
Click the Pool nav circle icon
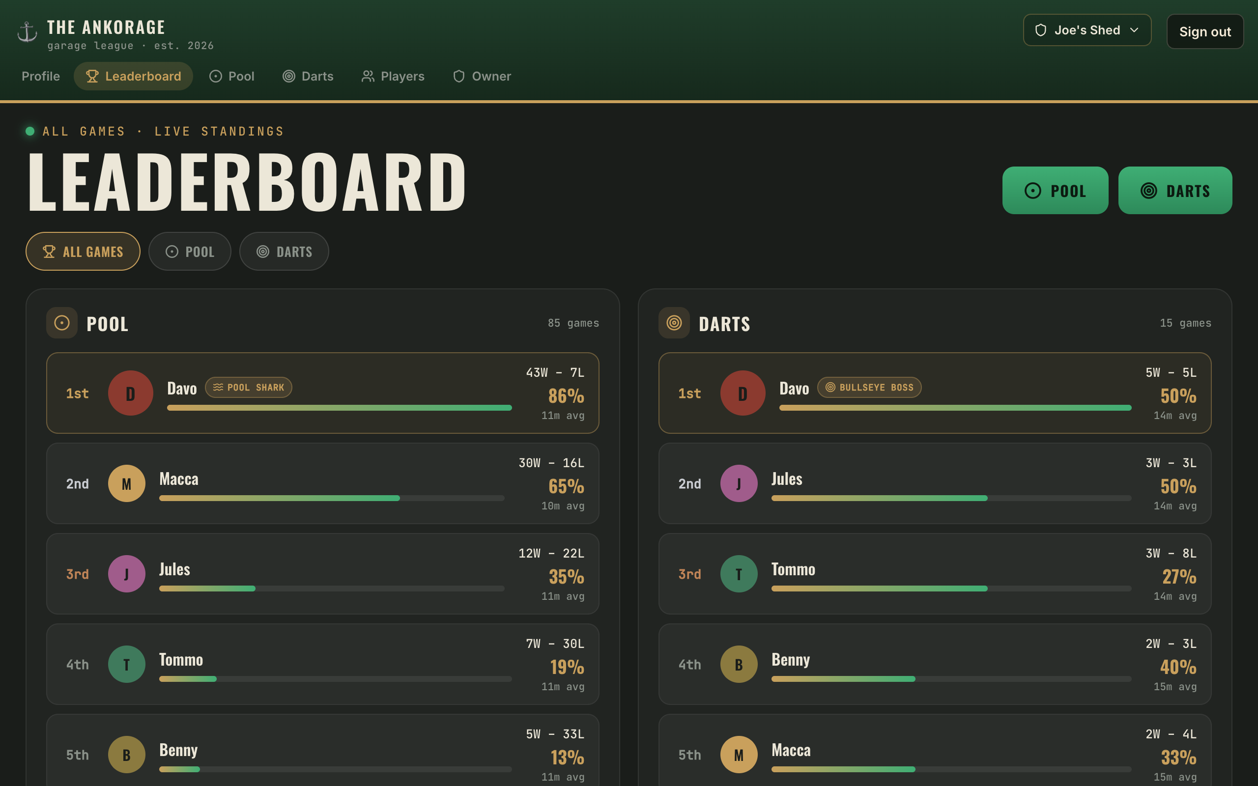[216, 77]
